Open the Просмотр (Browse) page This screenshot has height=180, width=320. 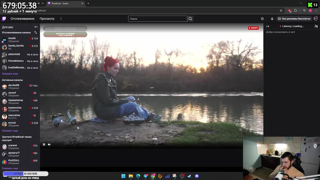click(x=47, y=19)
